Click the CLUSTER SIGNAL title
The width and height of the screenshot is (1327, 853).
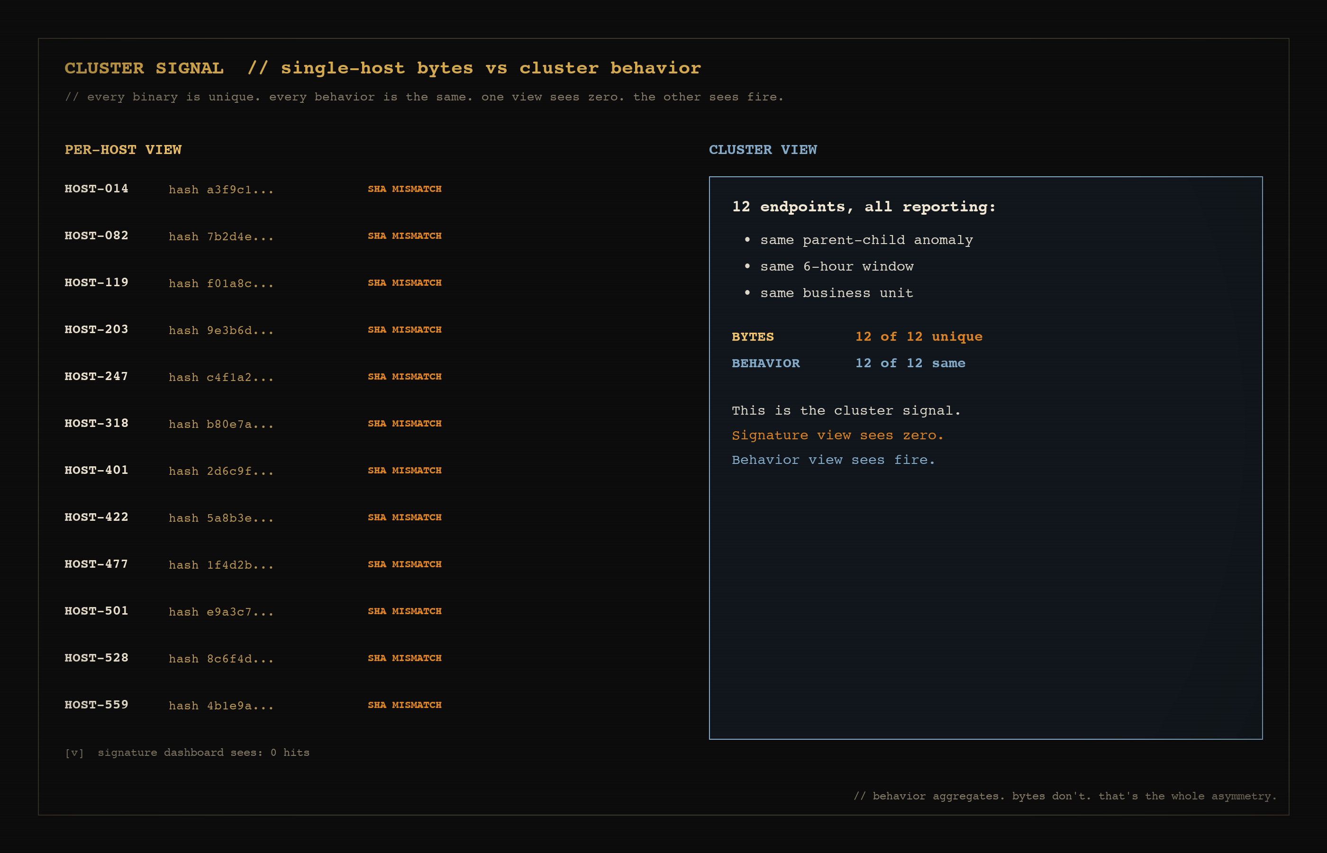pos(144,68)
